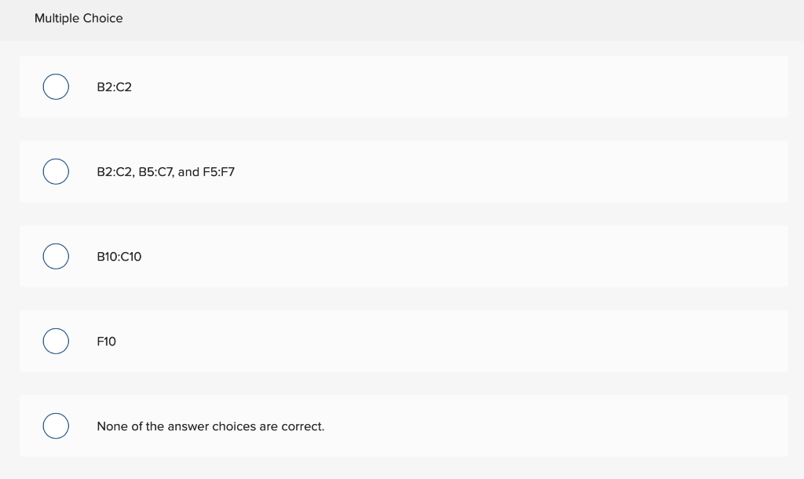Pick the F10 radio button
The width and height of the screenshot is (804, 479).
pyautogui.click(x=56, y=341)
